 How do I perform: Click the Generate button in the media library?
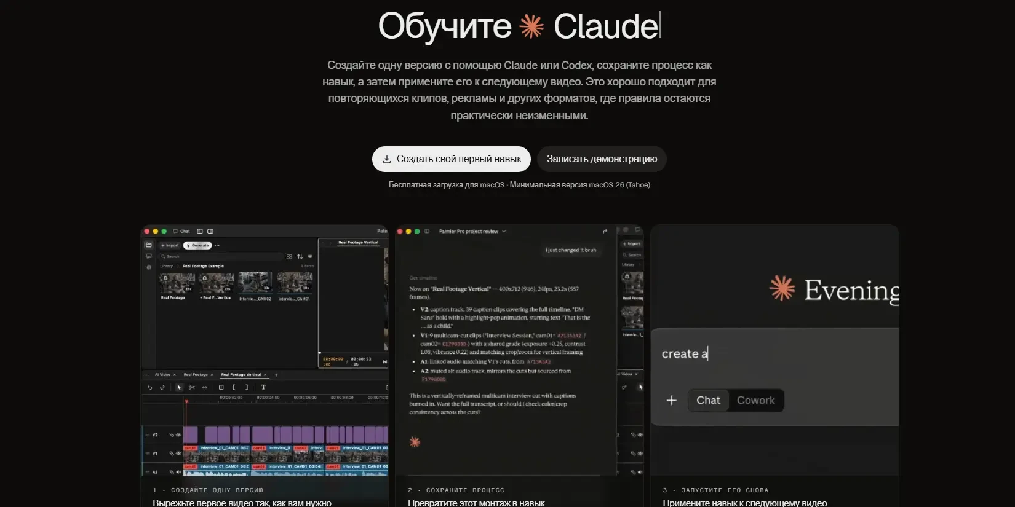click(197, 245)
